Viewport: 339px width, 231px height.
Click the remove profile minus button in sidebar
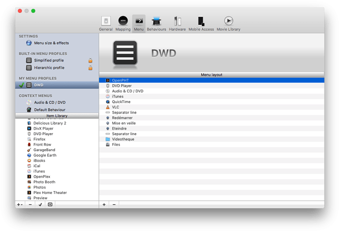click(30, 205)
